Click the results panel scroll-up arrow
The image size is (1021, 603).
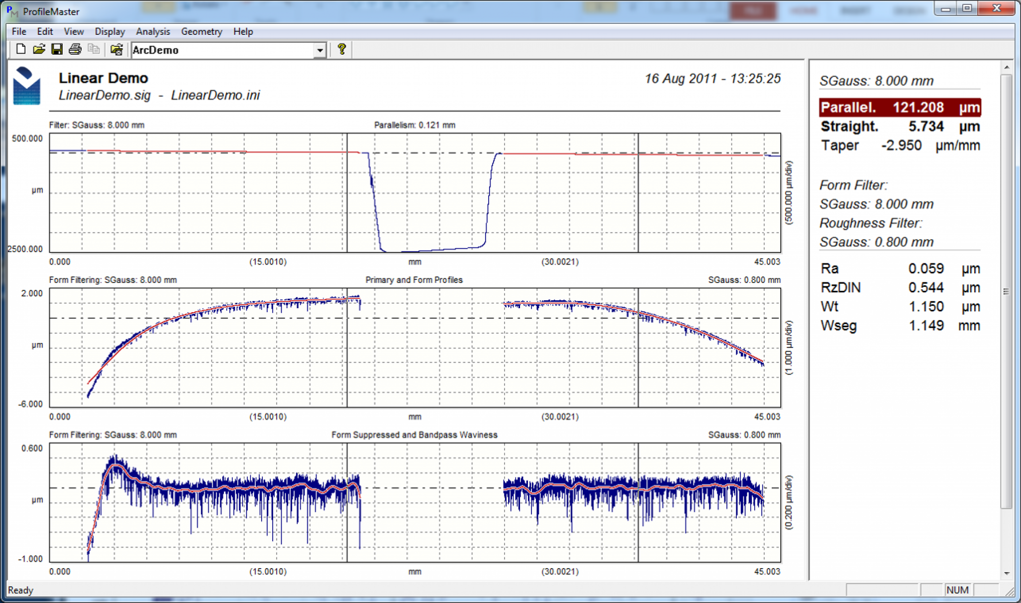coord(1007,67)
